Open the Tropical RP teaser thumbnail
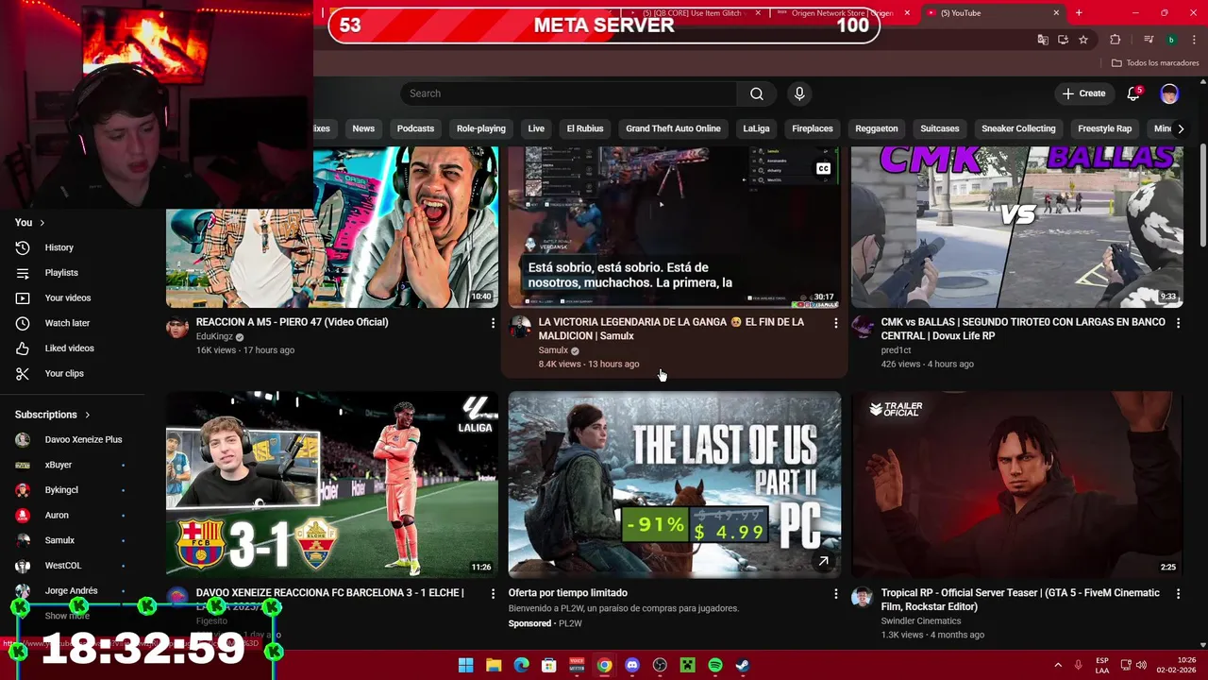The height and width of the screenshot is (680, 1208). pyautogui.click(x=1017, y=484)
